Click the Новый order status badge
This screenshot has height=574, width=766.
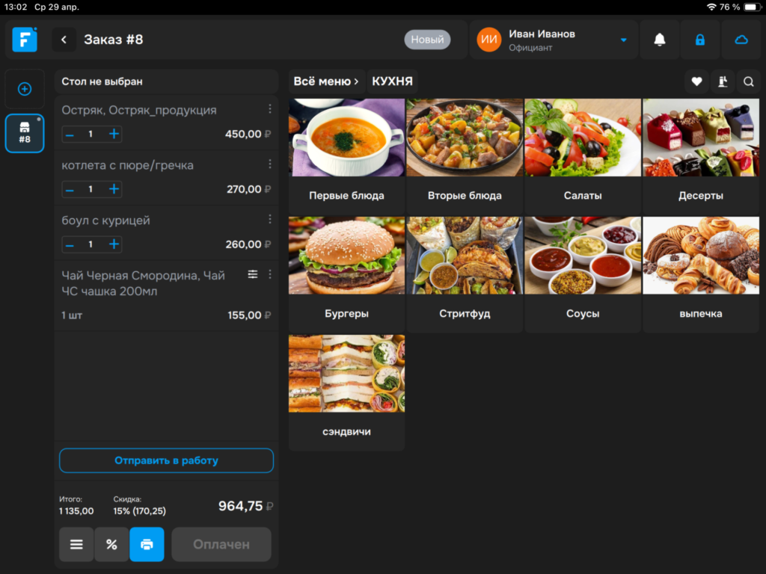pyautogui.click(x=427, y=40)
